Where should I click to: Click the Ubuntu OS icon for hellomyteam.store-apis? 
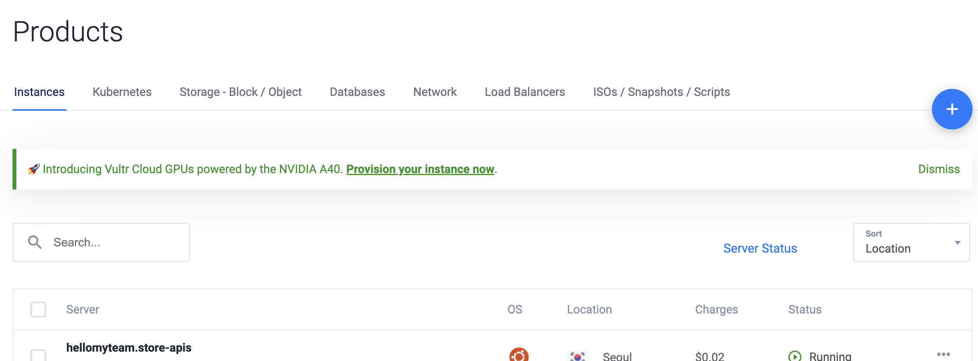(519, 355)
